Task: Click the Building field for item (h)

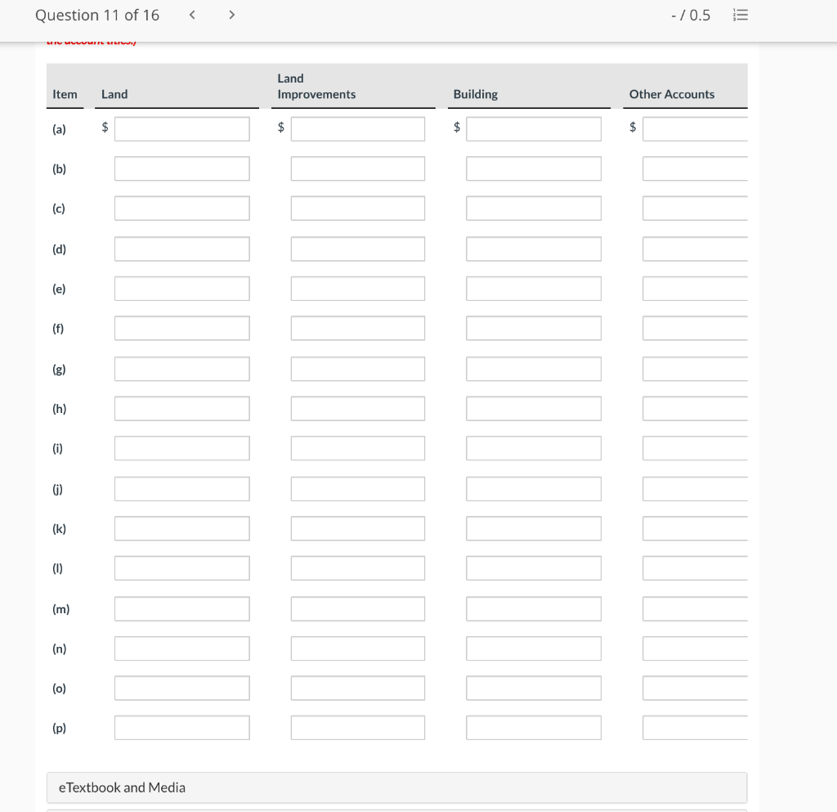Action: coord(533,408)
